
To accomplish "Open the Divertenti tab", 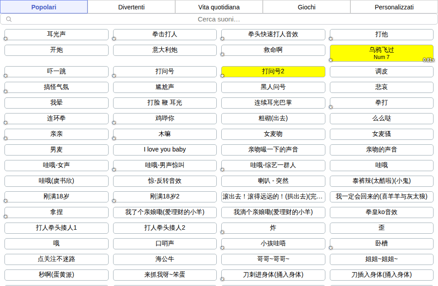I will pyautogui.click(x=131, y=7).
